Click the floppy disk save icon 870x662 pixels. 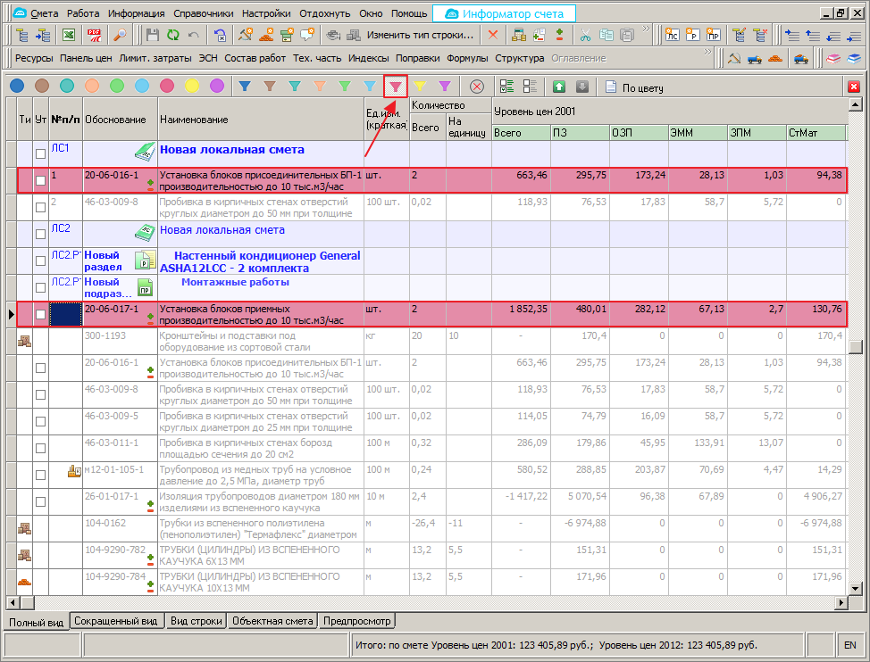click(152, 35)
